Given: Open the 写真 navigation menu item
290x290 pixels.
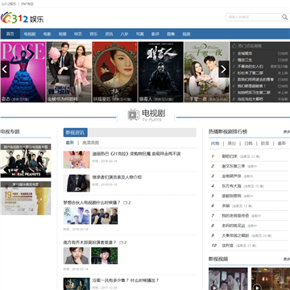Looking at the screenshot, I should 139,34.
